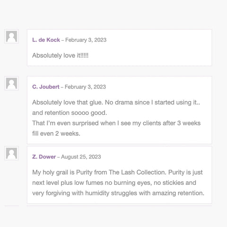The width and height of the screenshot is (227, 227).
Task: Click the word "Collection" in Z. Dower's review
Action: [x=151, y=172]
